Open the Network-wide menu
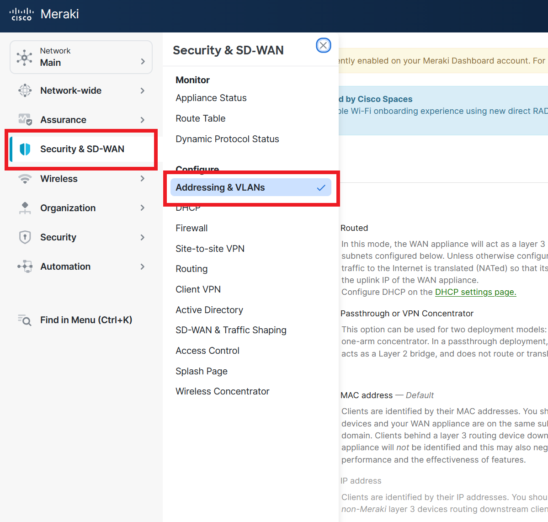Image resolution: width=548 pixels, height=522 pixels. (x=81, y=91)
